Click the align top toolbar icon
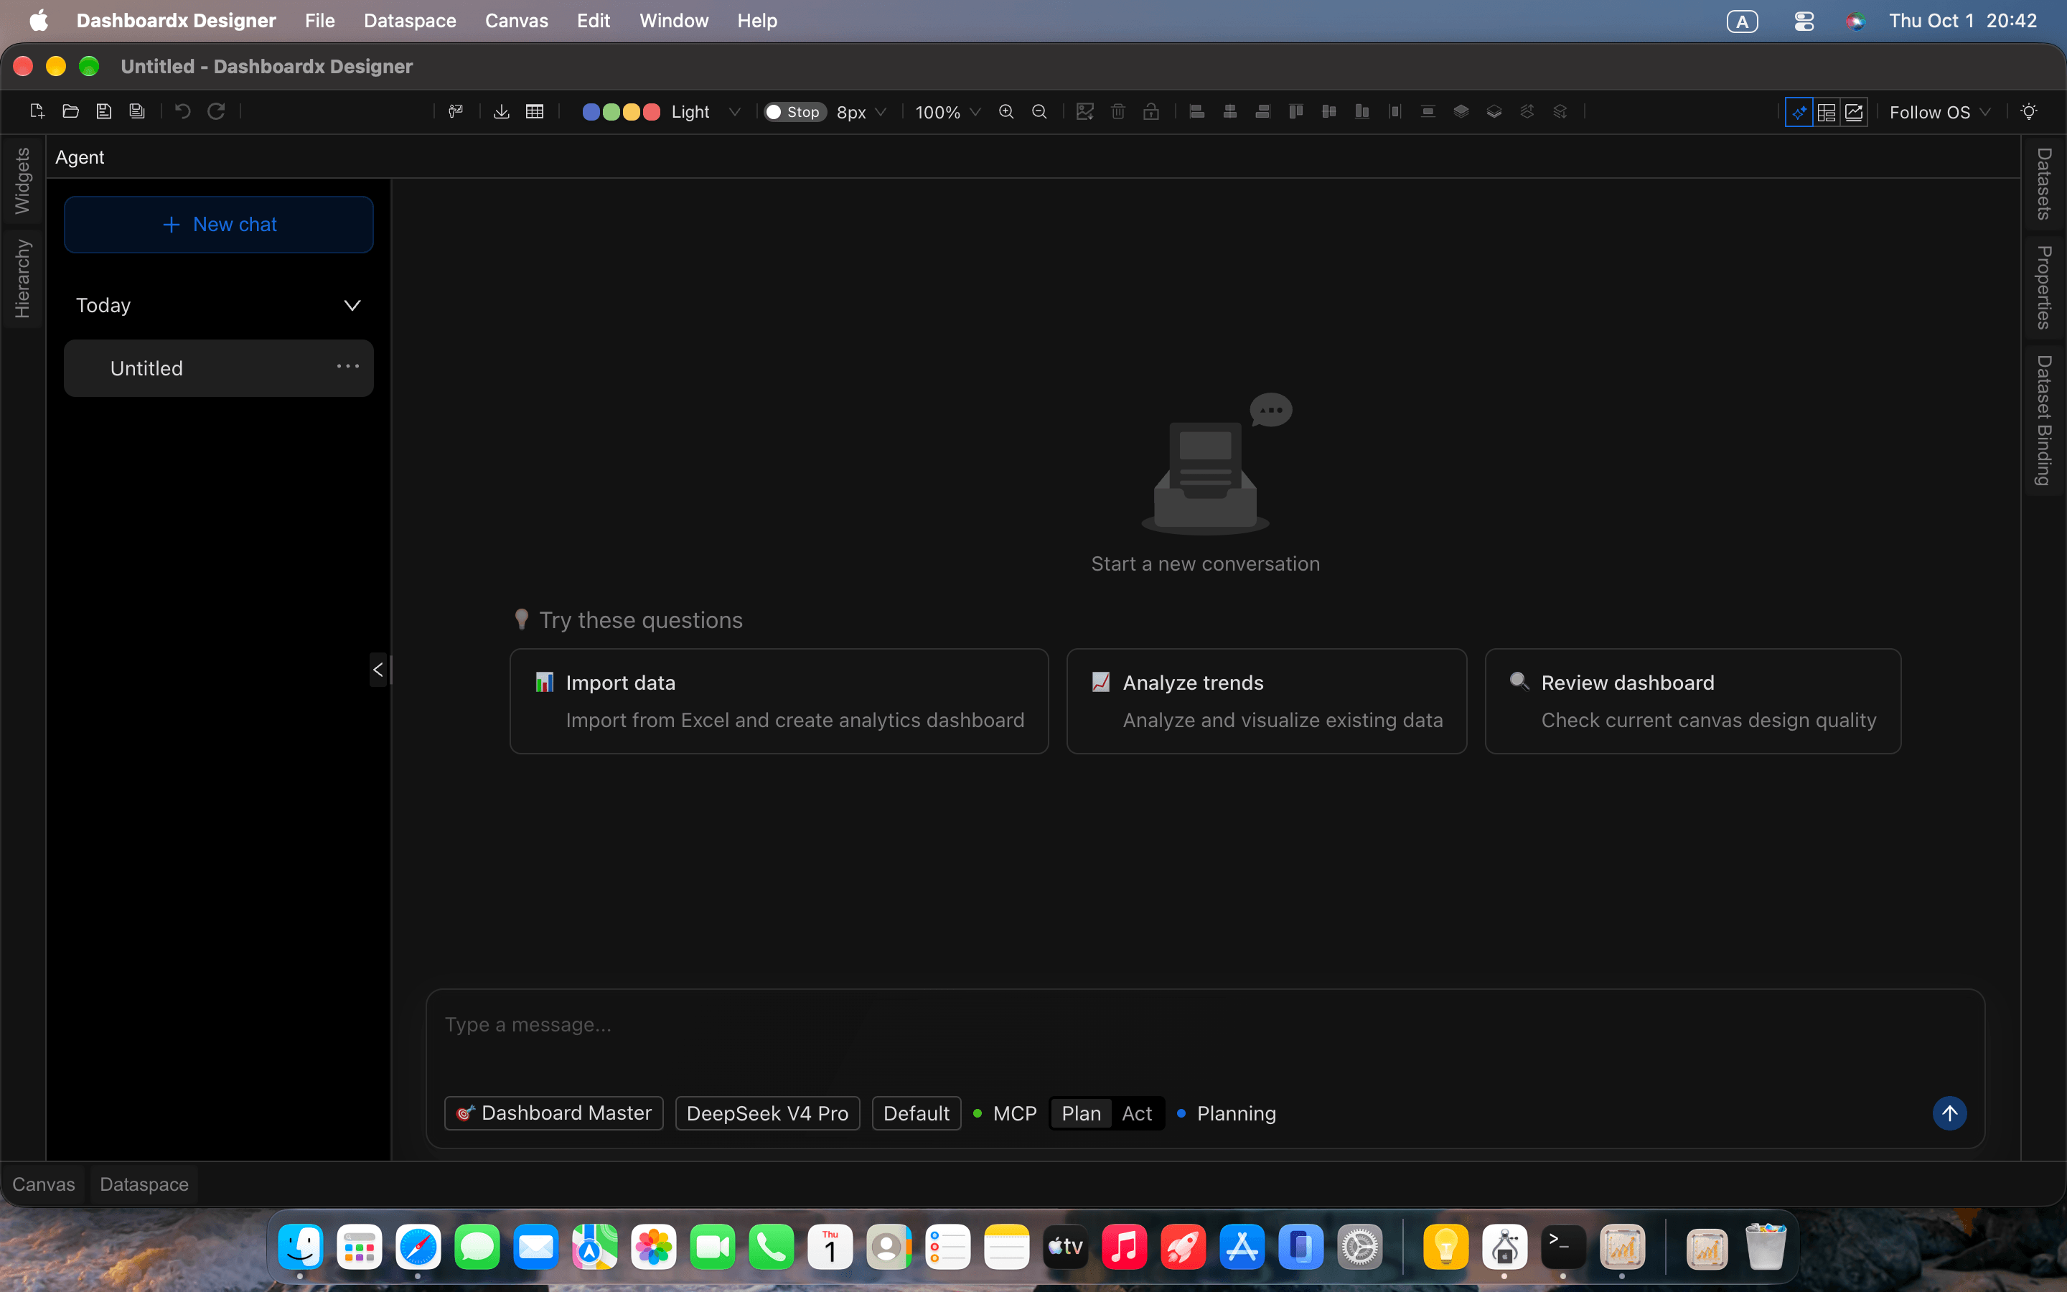This screenshot has width=2067, height=1292. [x=1295, y=111]
